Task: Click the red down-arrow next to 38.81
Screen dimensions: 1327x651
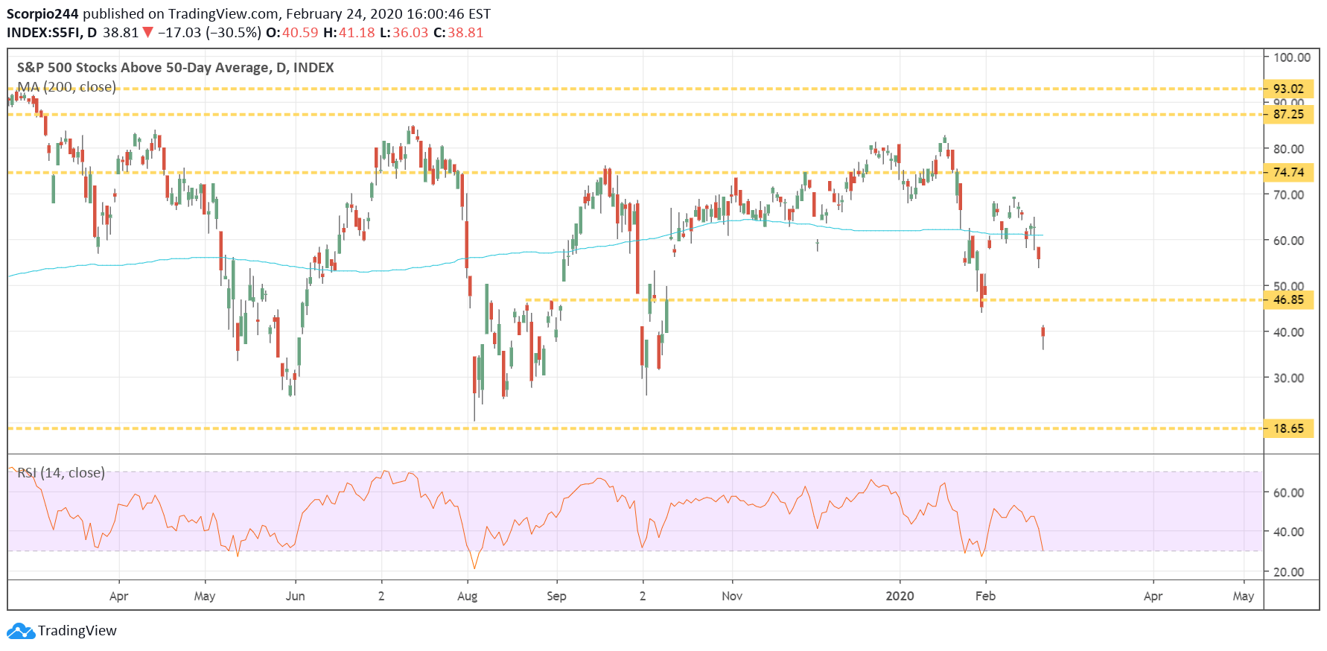Action: pos(147,33)
